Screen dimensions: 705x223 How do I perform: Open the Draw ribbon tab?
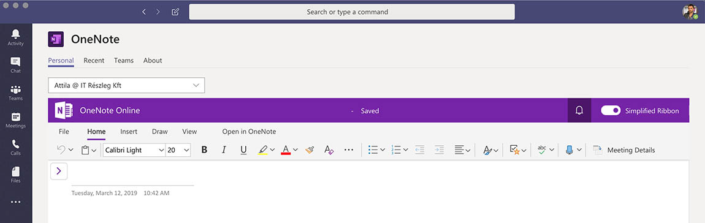point(159,132)
